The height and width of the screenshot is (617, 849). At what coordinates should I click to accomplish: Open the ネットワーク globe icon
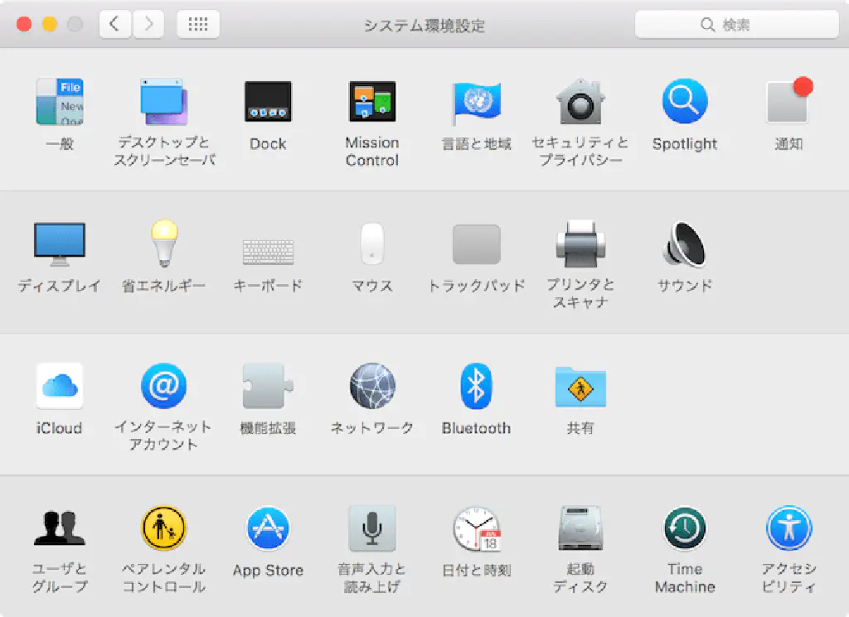pyautogui.click(x=371, y=386)
